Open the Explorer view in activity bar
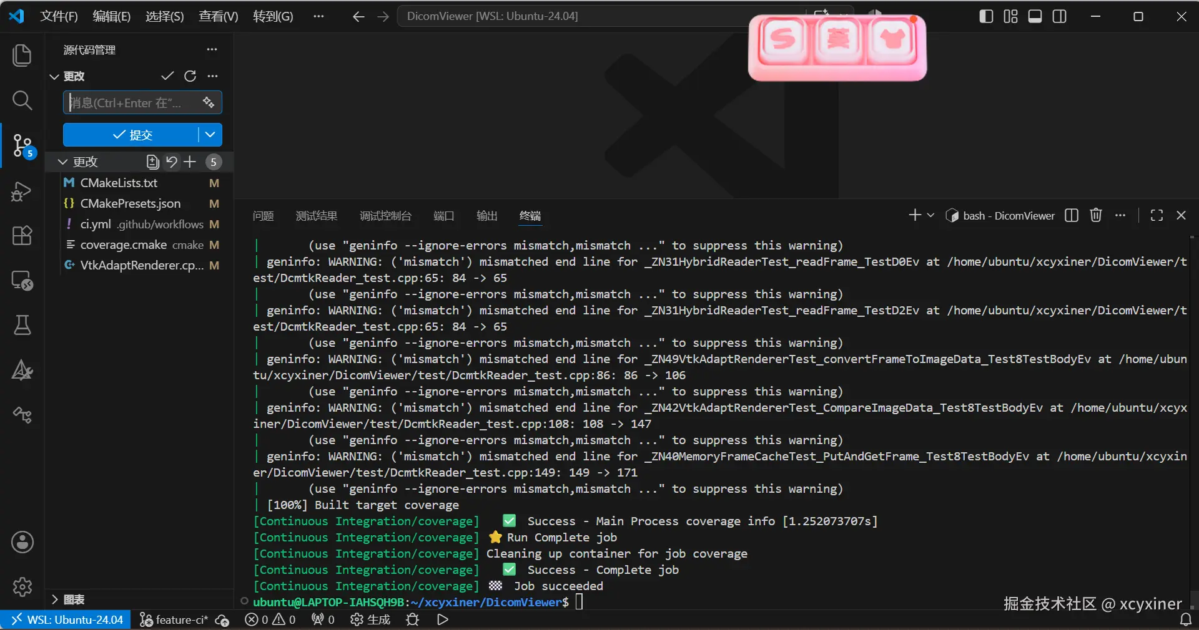 point(22,55)
